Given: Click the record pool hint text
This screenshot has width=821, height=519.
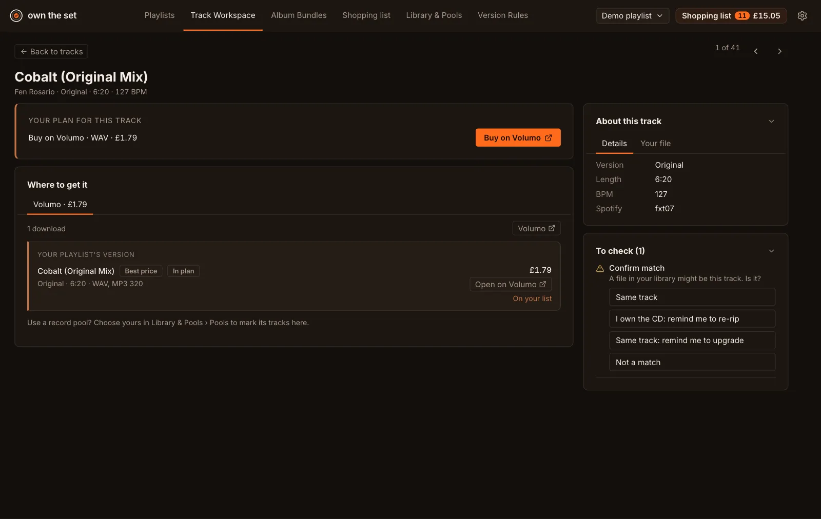Looking at the screenshot, I should click(x=168, y=323).
